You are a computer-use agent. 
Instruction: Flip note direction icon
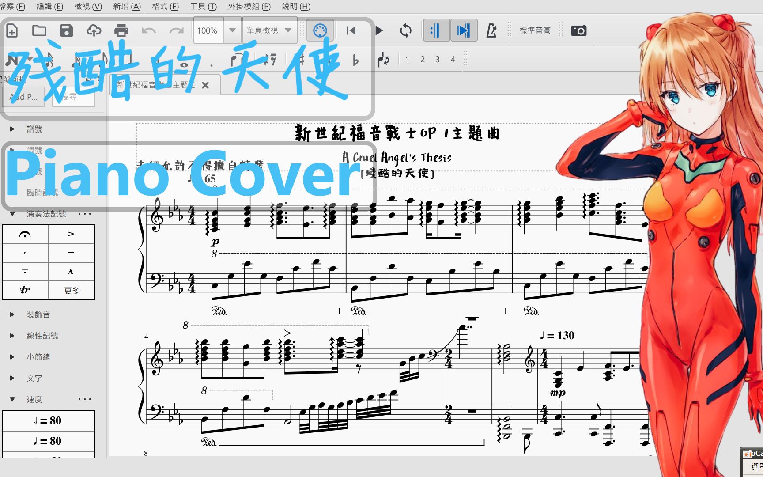[383, 60]
